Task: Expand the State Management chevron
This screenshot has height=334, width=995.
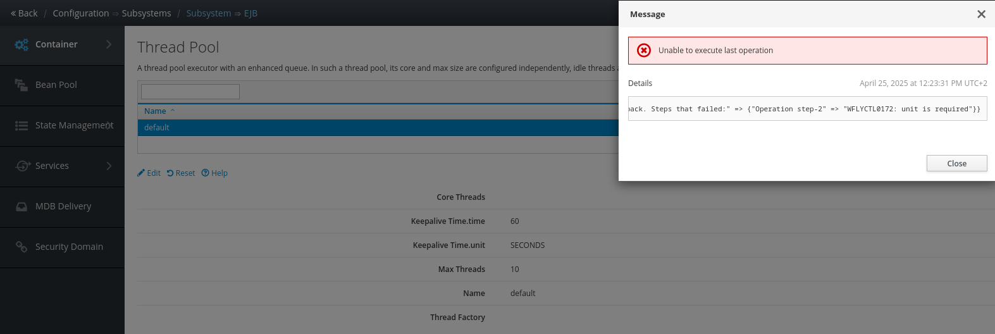Action: click(x=109, y=125)
